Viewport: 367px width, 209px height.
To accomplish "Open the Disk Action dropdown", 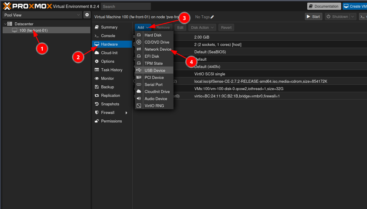I will click(202, 28).
